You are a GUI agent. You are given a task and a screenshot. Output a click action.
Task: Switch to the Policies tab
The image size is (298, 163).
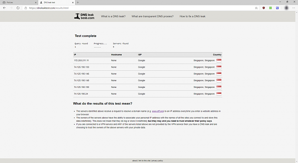[x=19, y=2]
